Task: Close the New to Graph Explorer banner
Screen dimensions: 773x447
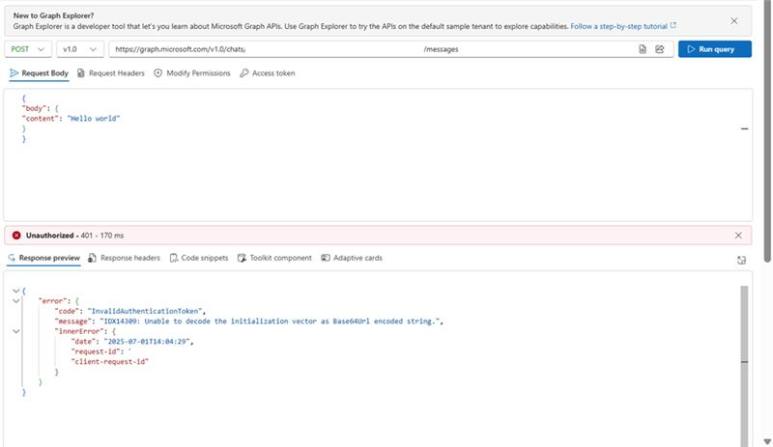Action: tap(734, 20)
